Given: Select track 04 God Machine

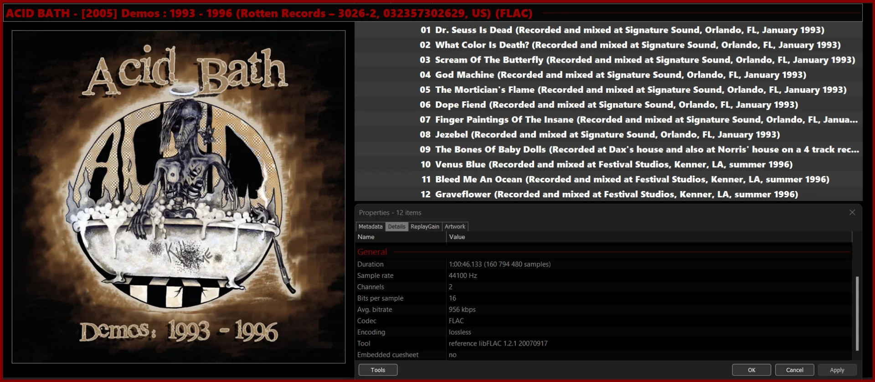Looking at the screenshot, I should [x=608, y=75].
